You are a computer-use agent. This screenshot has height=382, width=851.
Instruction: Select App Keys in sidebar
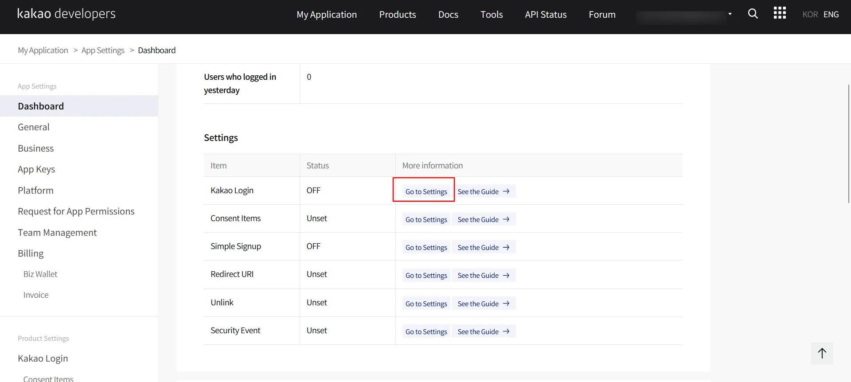coord(79,169)
